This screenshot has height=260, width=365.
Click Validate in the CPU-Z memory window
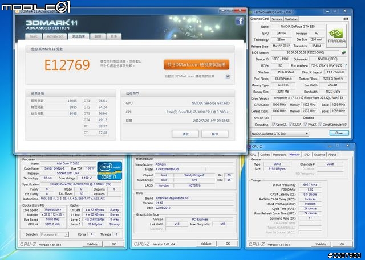321,244
